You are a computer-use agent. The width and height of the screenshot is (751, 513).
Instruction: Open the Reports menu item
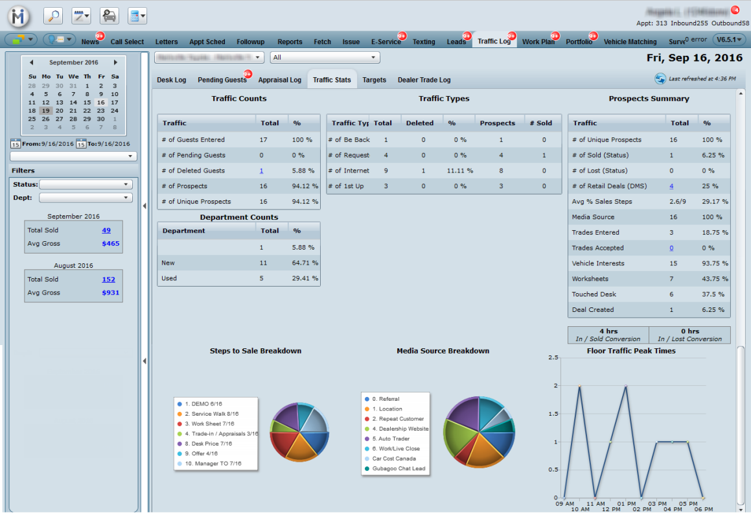click(x=290, y=42)
